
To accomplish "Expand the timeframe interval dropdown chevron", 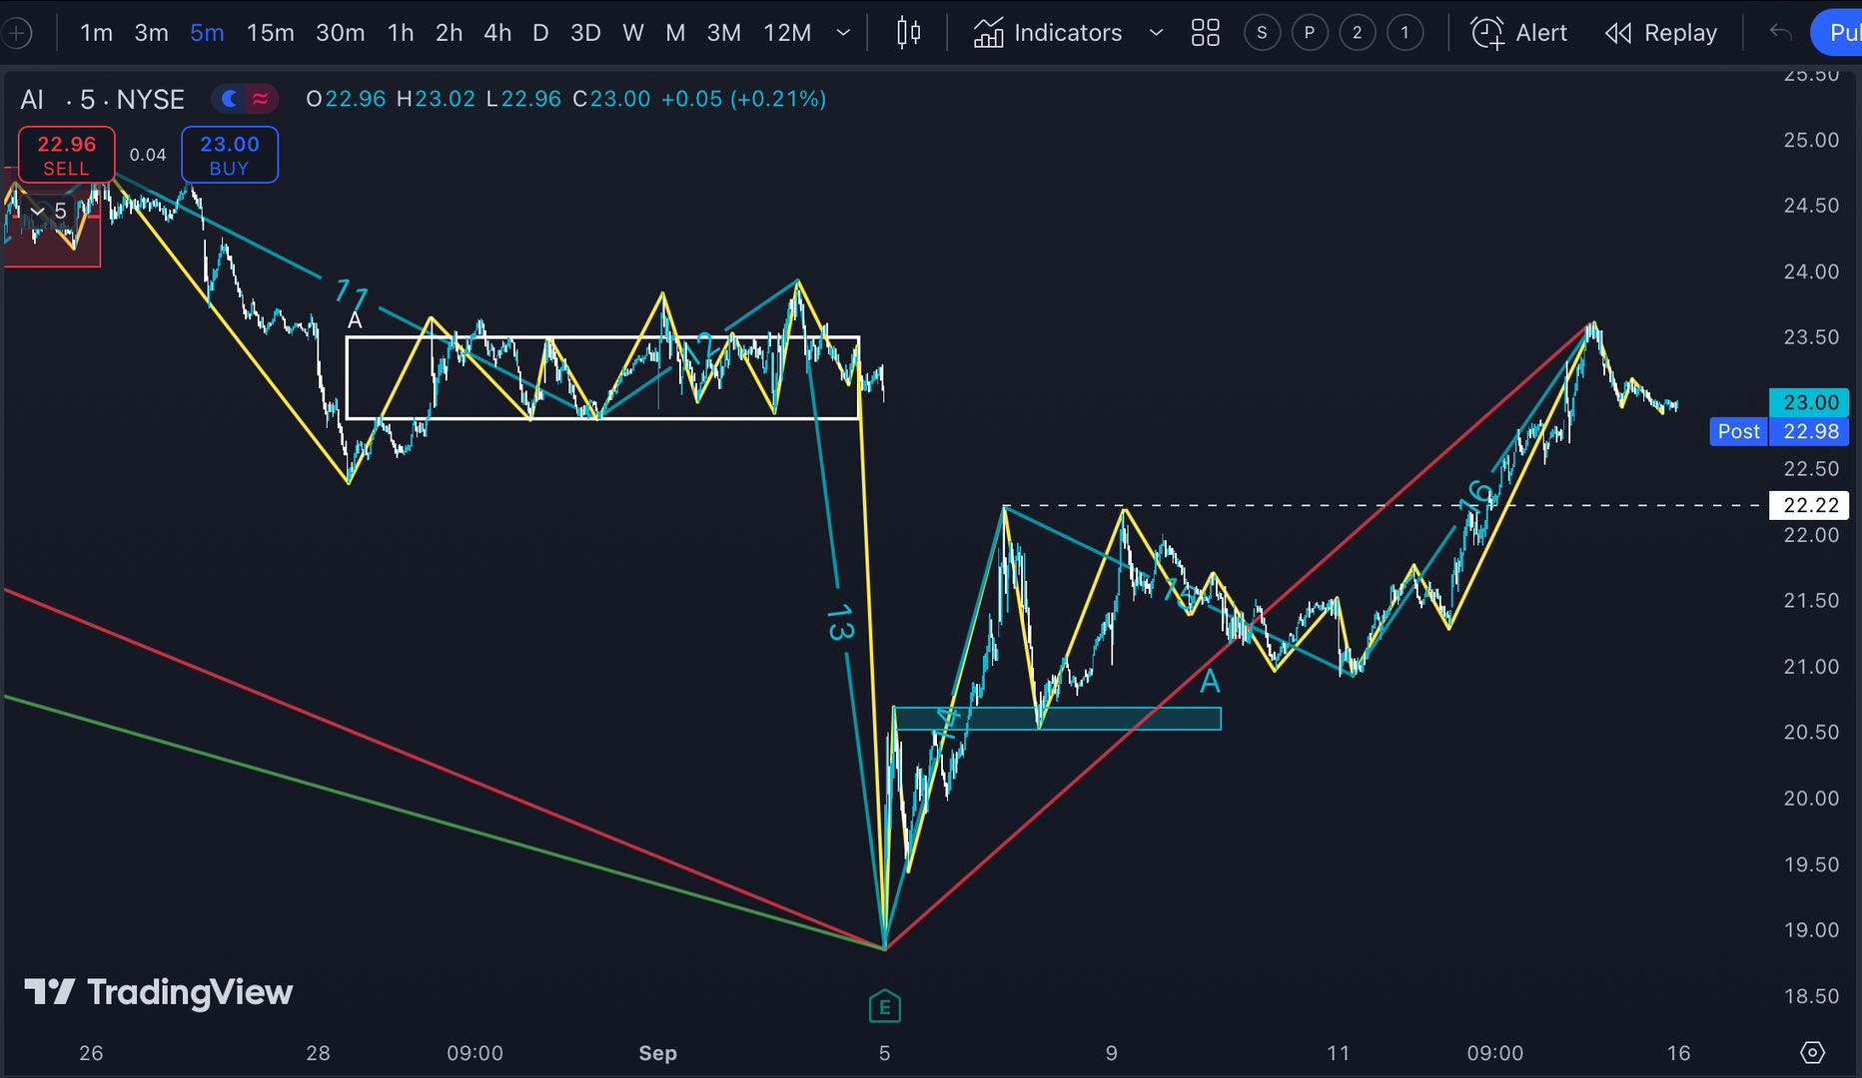I will 843,33.
